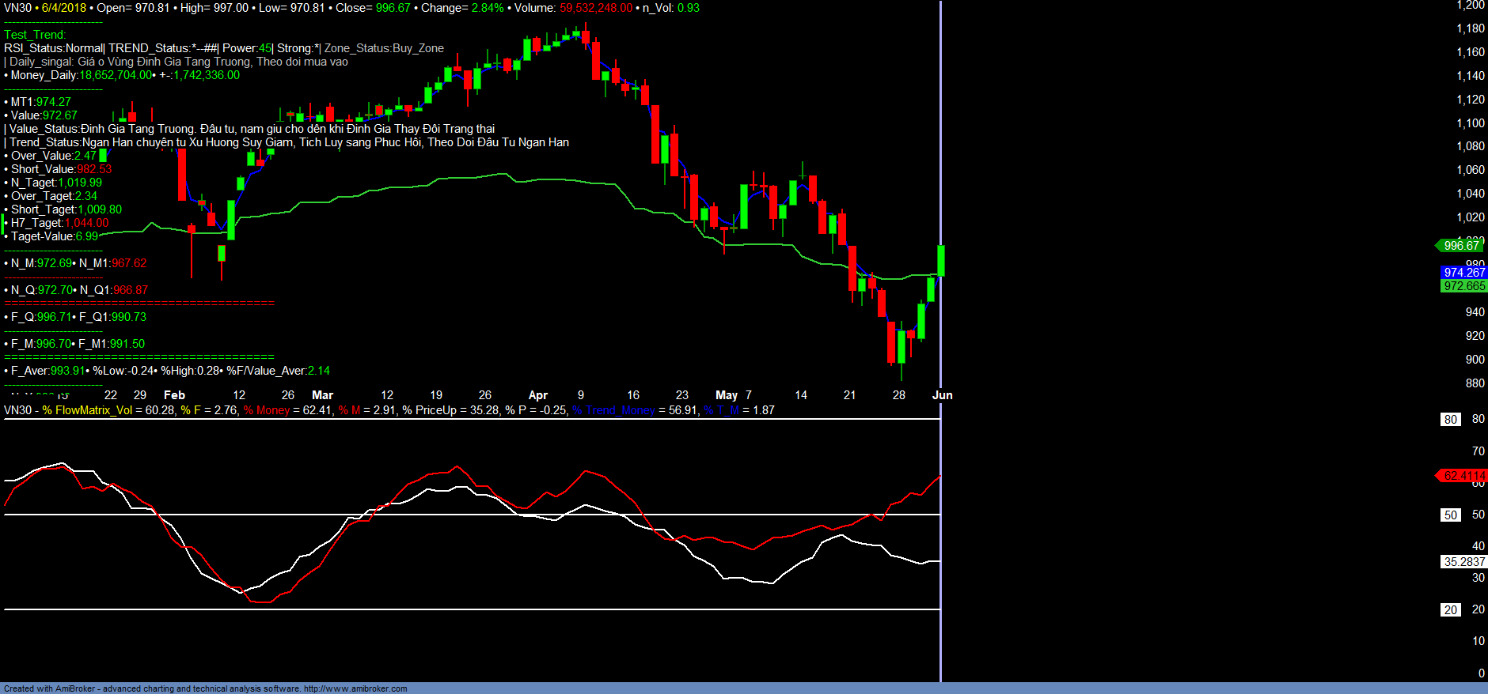Click the yellow % FlowMatrix_Vol label

(x=87, y=410)
